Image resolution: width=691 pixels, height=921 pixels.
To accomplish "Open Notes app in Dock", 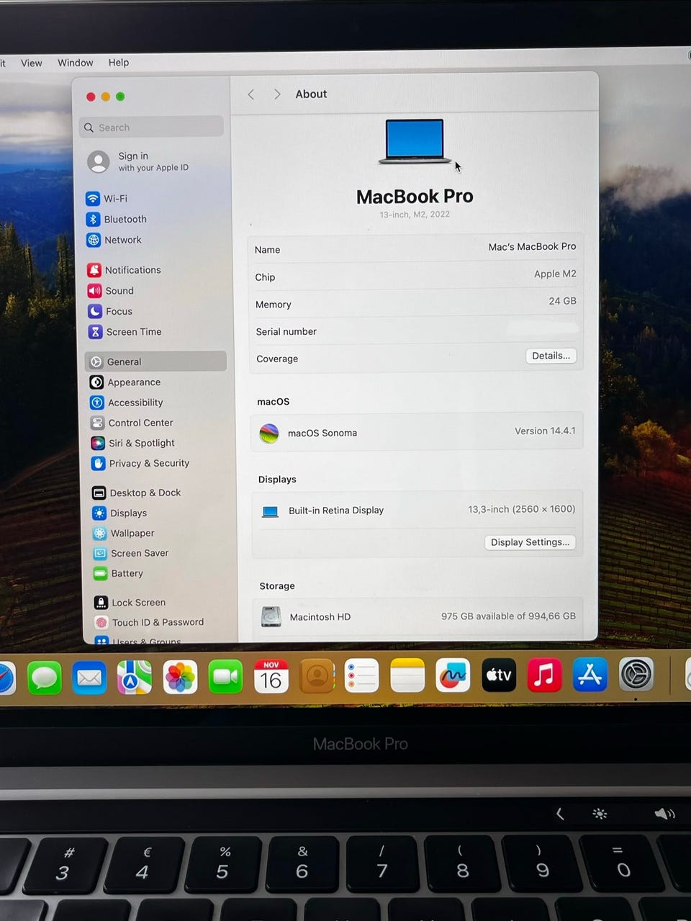I will (x=407, y=676).
